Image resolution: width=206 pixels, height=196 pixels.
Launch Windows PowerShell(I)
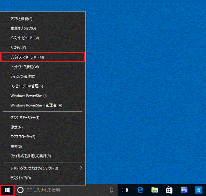point(43,96)
